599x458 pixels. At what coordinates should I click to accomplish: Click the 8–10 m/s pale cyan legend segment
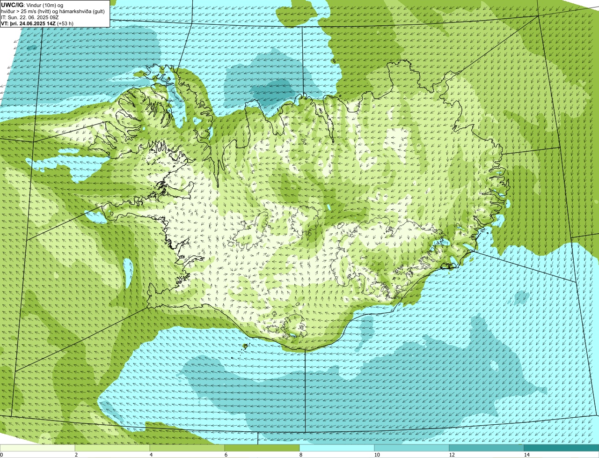[x=337, y=448]
